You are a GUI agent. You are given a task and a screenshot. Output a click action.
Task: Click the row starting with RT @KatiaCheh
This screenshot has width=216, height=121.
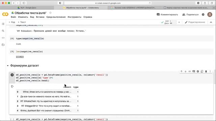point(48,101)
